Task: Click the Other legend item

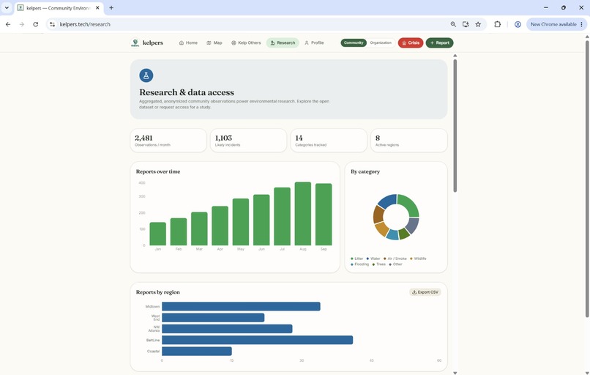Action: pyautogui.click(x=395, y=264)
